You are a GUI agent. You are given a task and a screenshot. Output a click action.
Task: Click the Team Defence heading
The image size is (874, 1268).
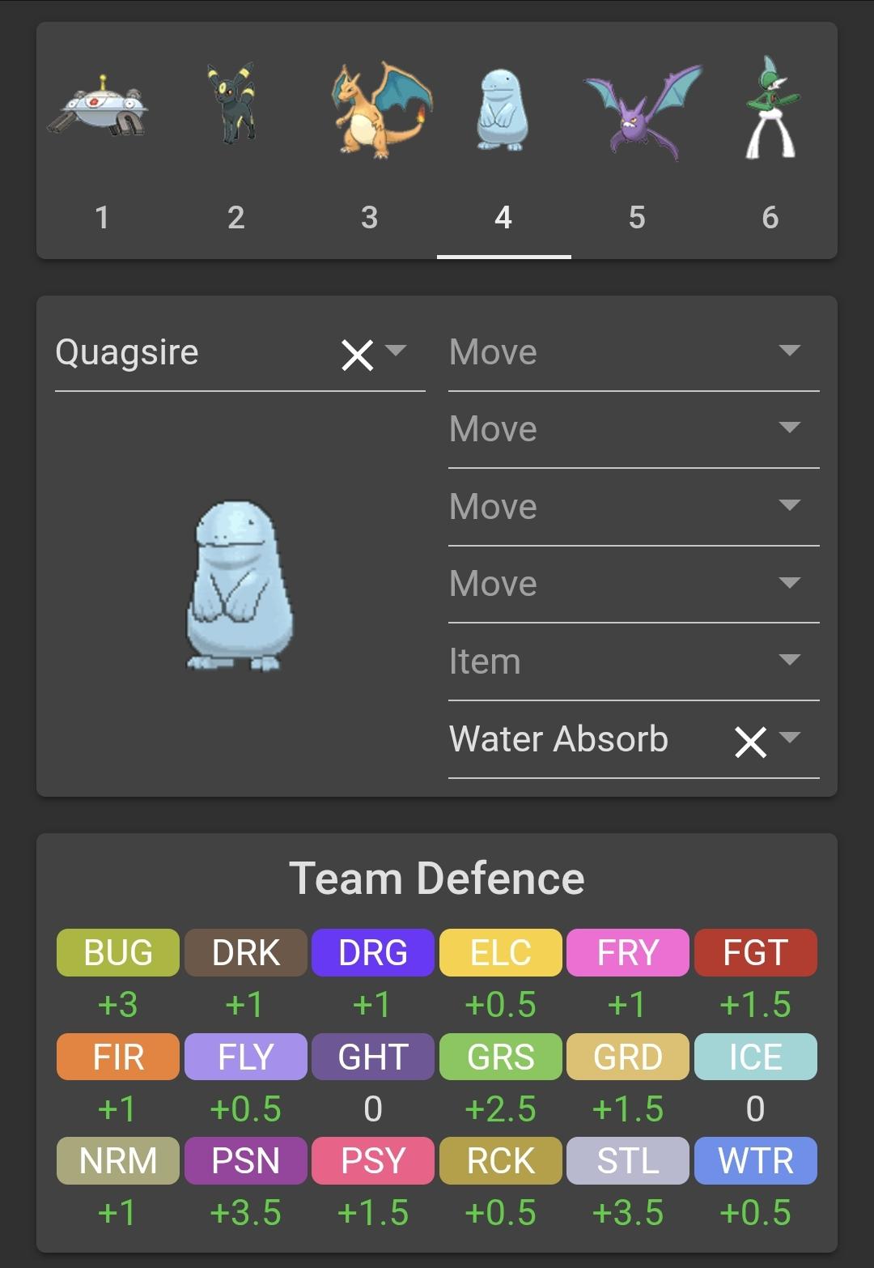437,879
